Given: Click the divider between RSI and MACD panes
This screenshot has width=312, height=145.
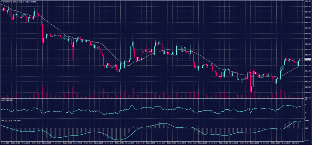Looking at the screenshot, I should coord(152,118).
